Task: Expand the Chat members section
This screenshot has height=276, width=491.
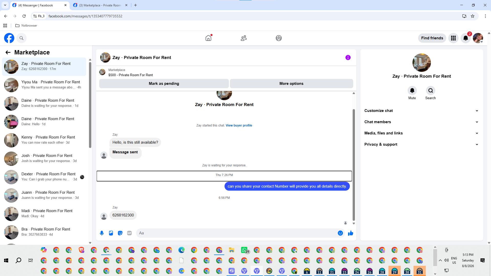Action: [x=421, y=122]
